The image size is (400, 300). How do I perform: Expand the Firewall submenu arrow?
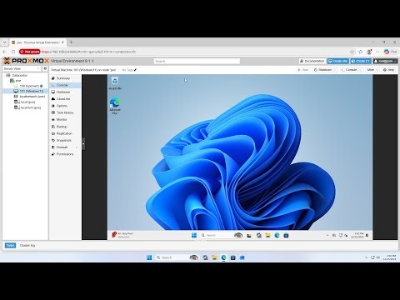point(77,147)
